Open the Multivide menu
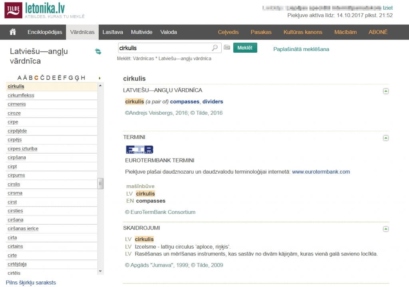 142,32
